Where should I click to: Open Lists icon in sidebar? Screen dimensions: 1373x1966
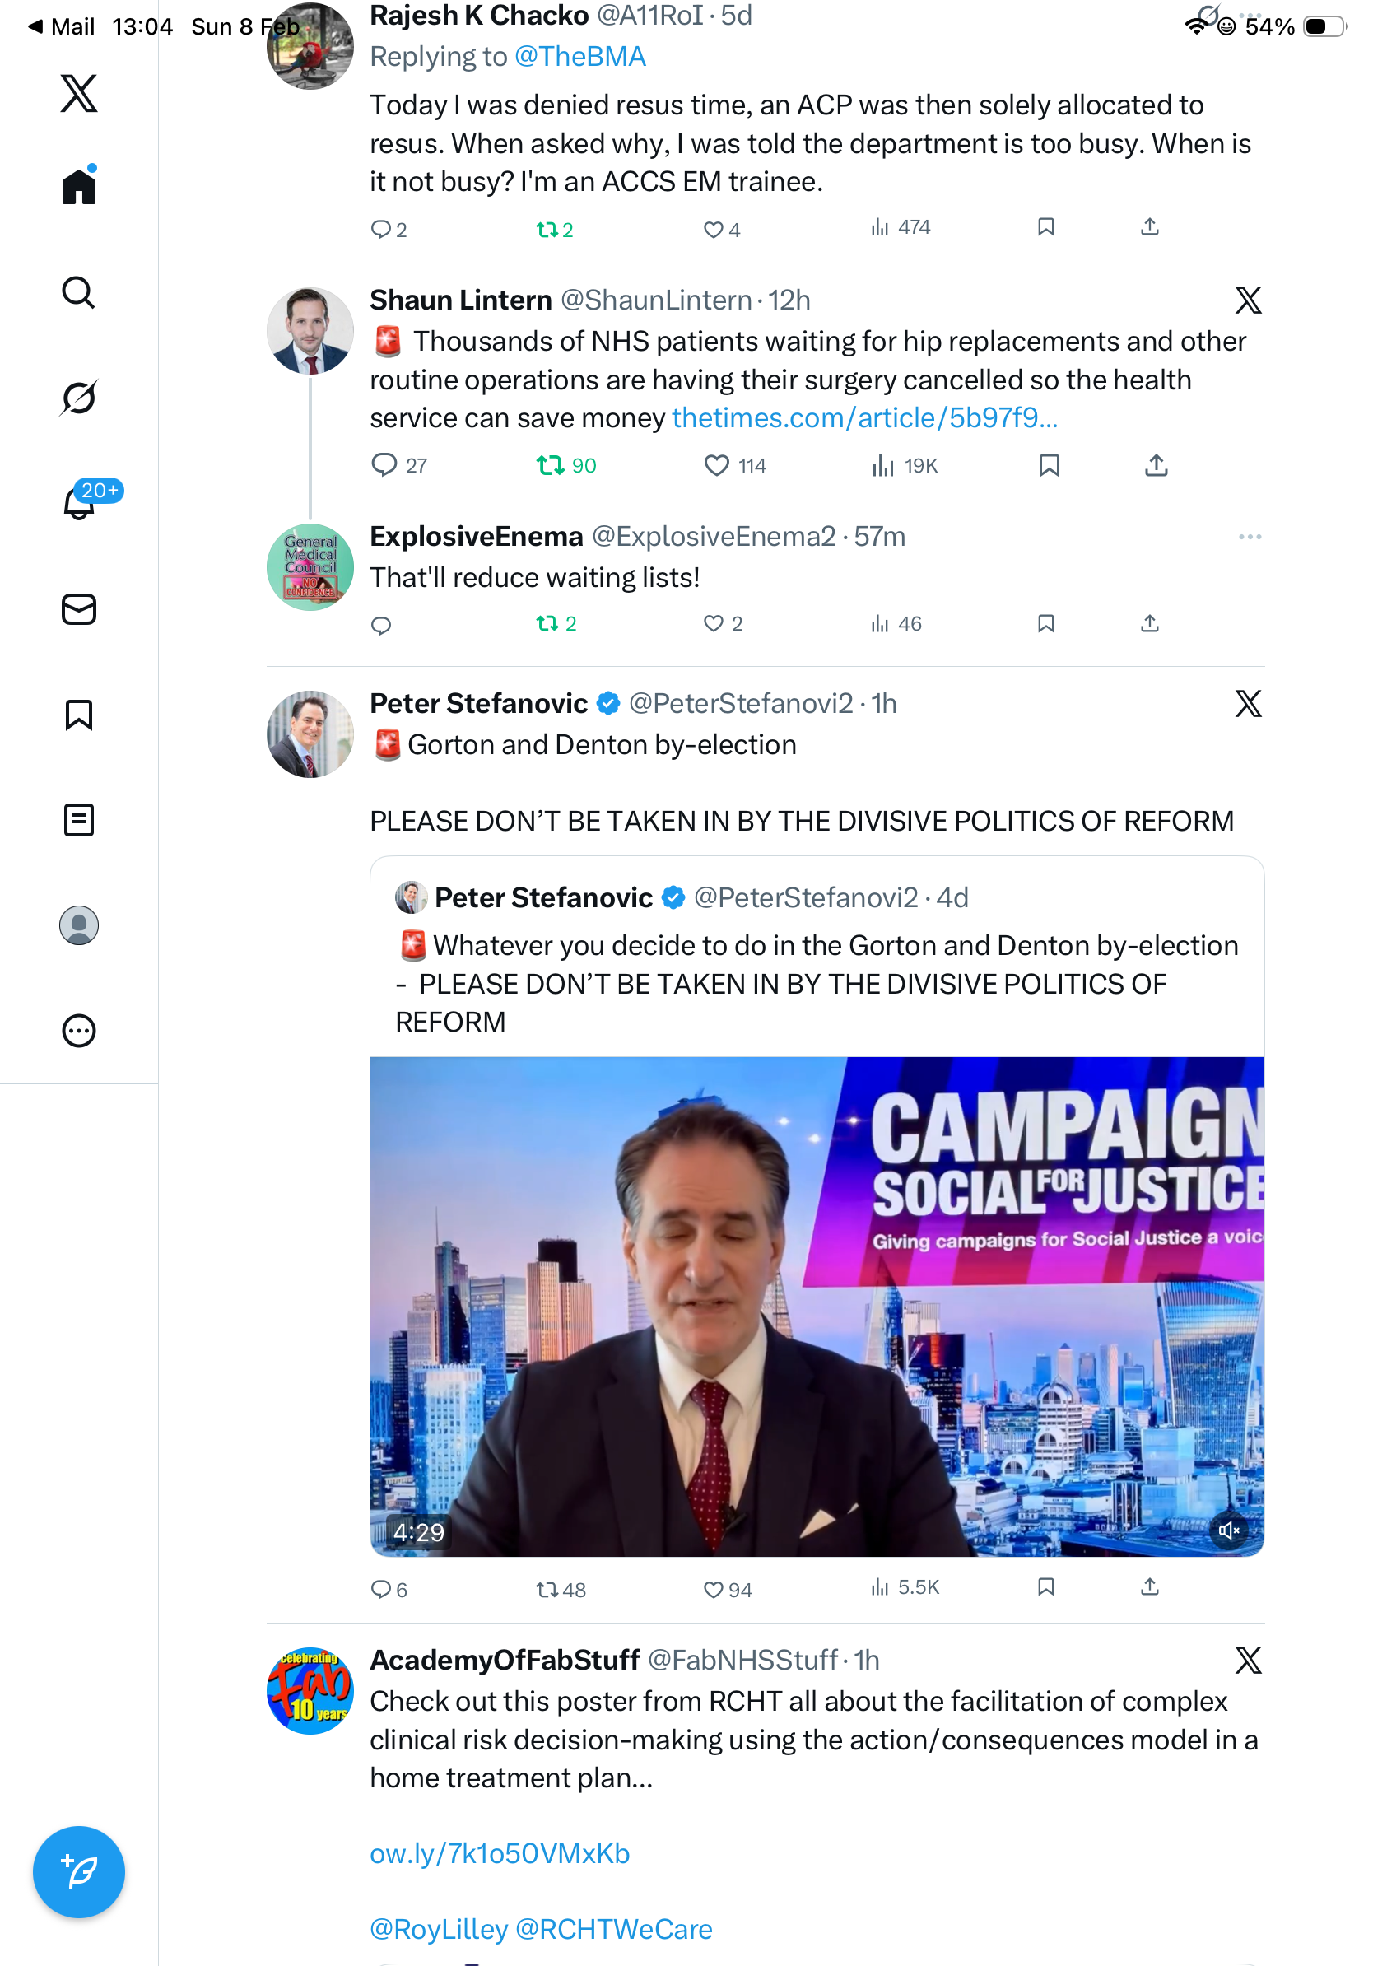pyautogui.click(x=79, y=819)
